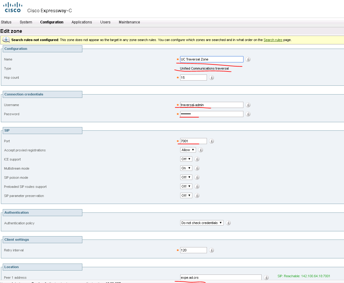The width and height of the screenshot is (344, 283).
Task: Open Multistream mode dropdown
Action: [x=186, y=168]
